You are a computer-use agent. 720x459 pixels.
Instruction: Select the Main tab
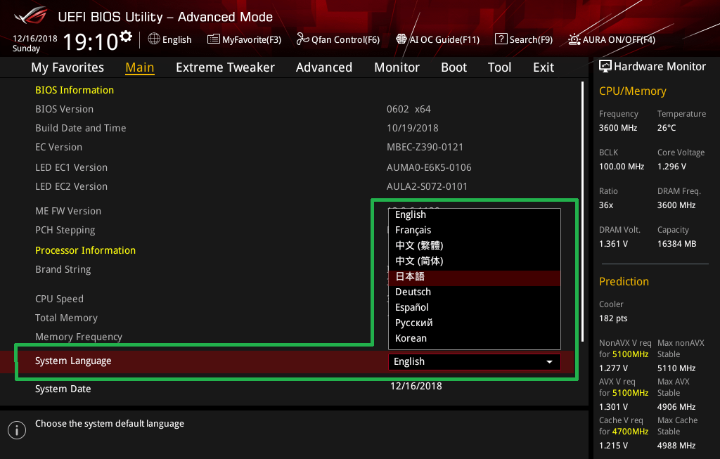[140, 67]
